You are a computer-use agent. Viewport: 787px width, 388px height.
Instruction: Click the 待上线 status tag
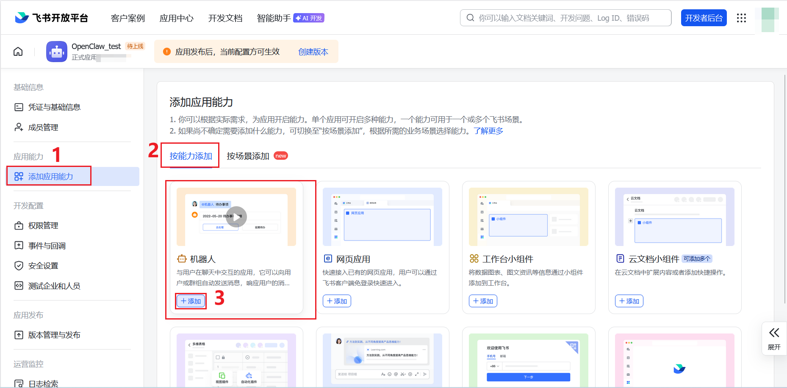135,46
